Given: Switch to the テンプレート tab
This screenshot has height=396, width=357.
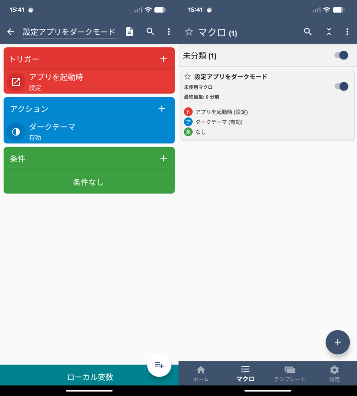Looking at the screenshot, I should (x=290, y=373).
